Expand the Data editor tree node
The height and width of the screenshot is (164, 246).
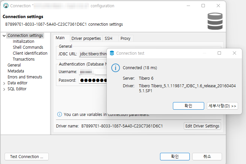coord(4,83)
